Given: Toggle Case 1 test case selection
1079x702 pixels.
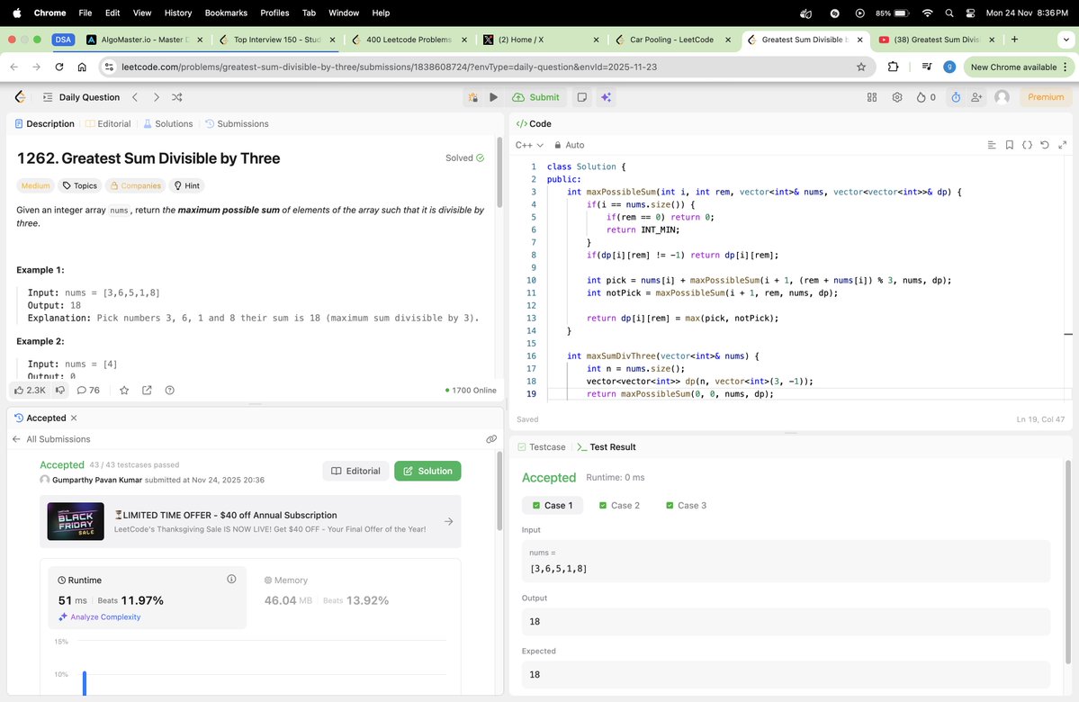Looking at the screenshot, I should click(553, 505).
